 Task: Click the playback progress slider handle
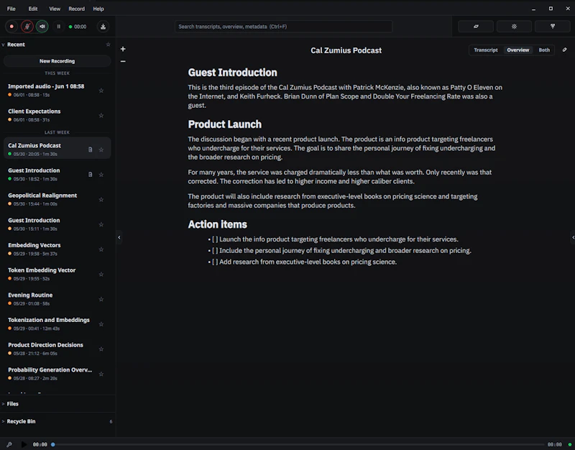point(52,444)
